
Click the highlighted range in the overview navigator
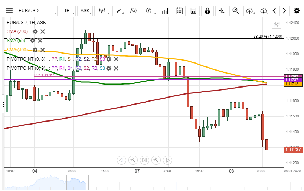[x=76, y=182]
